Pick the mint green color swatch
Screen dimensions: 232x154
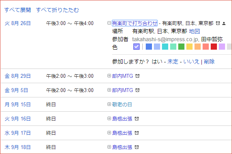click(x=173, y=47)
